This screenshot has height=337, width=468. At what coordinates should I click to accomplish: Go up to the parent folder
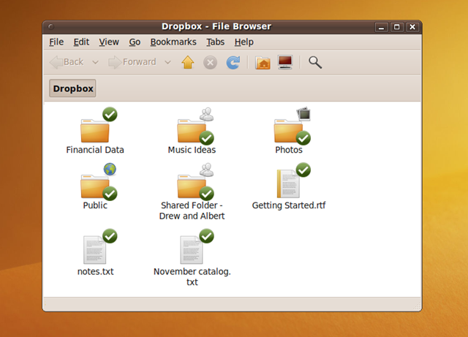pyautogui.click(x=188, y=62)
